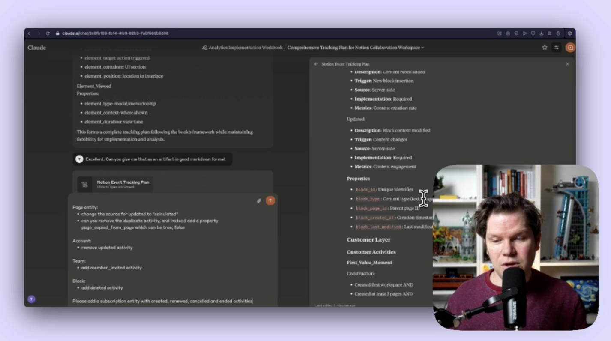Click the browser profile icon
Screen dimensions: 611x341
(x=558, y=33)
